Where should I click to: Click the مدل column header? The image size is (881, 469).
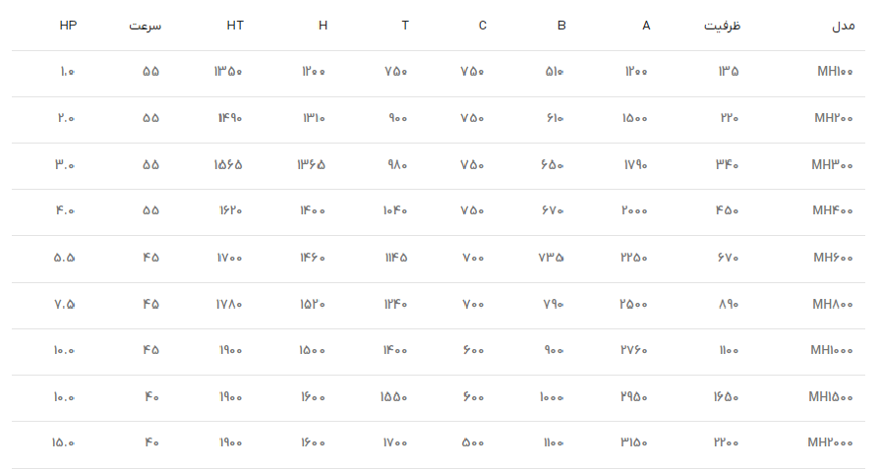pos(843,26)
